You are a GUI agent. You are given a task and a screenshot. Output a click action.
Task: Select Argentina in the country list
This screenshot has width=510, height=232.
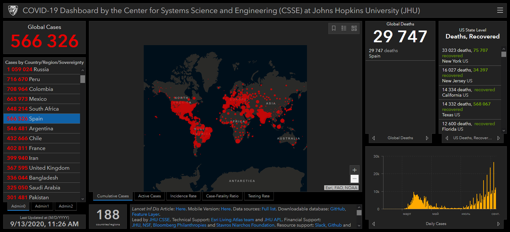(x=42, y=128)
